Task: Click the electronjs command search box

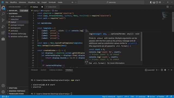Action: pyautogui.click(x=111, y=2)
